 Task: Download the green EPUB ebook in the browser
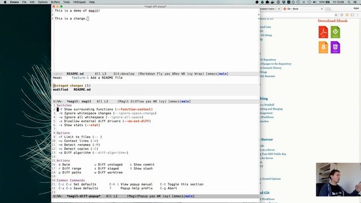(335, 32)
